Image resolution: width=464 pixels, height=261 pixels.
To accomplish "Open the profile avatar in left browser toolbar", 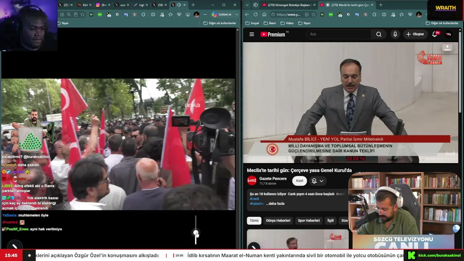I will click(x=196, y=14).
